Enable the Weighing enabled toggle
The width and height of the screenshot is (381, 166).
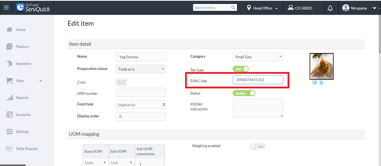tap(258, 147)
